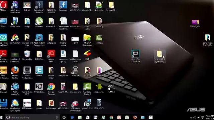The height and width of the screenshot is (120, 214).
Task: Select the Vegas Pro 13.0 (64-bit) shortcut
Action: point(135,56)
